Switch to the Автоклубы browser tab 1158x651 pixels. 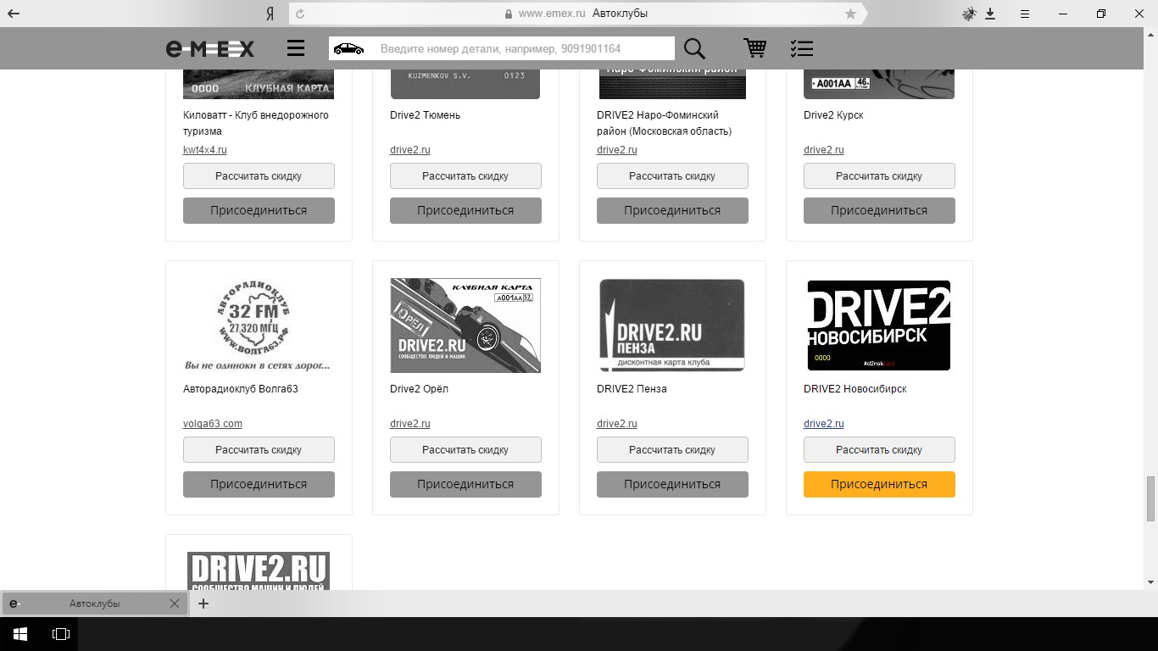coord(93,604)
